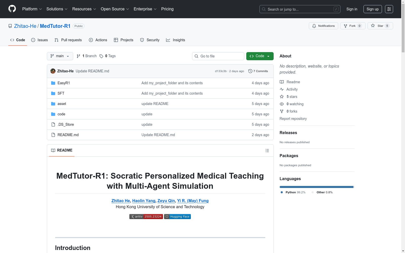405x253 pixels.
Task: Open Zeyu Qin author link
Action: pos(166,201)
